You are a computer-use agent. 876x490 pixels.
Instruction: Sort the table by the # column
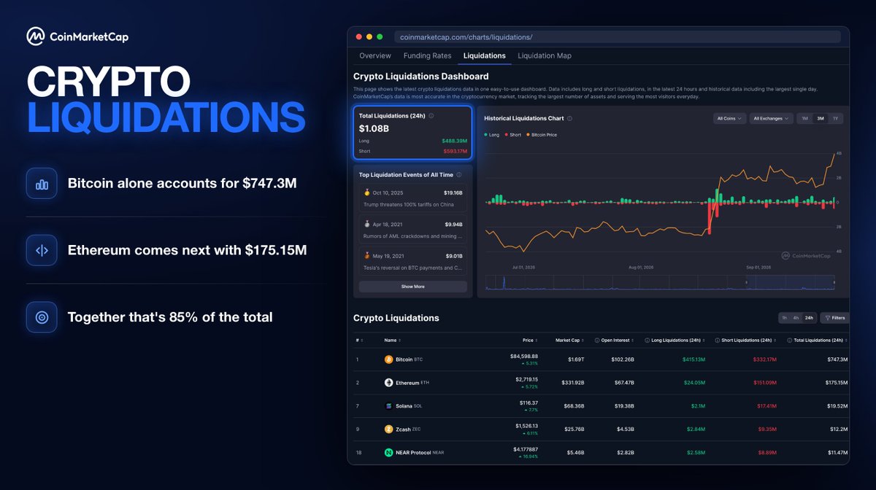pyautogui.click(x=358, y=341)
